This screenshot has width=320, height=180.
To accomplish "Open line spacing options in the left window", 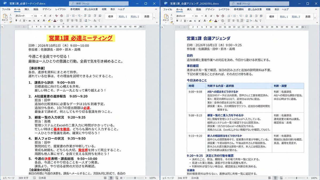I will point(86,21).
